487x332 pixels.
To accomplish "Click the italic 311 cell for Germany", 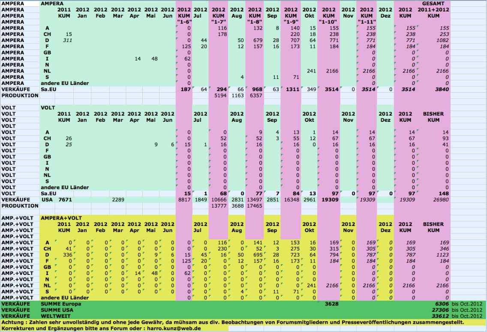I will pos(67,40).
